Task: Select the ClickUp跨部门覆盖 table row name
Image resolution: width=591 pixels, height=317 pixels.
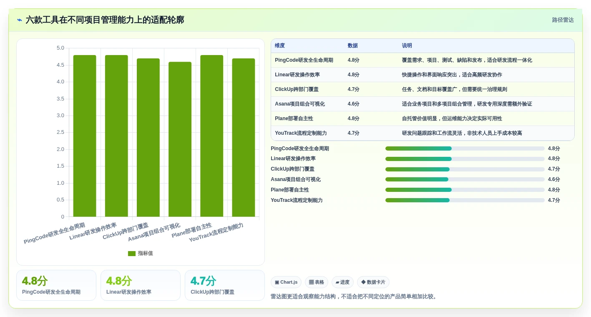Action: tap(297, 89)
